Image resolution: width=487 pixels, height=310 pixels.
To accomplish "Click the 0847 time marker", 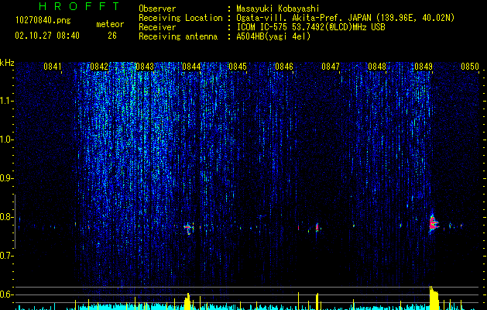I will [x=331, y=67].
